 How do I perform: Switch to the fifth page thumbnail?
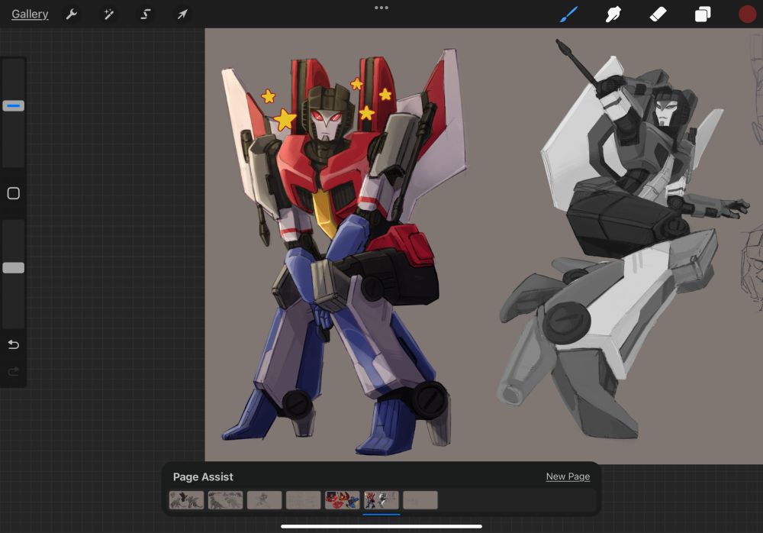click(342, 500)
